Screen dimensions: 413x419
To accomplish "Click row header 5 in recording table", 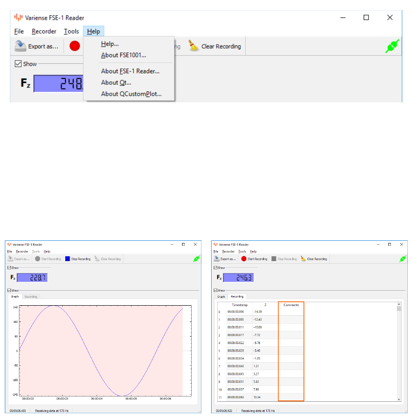I will (220, 351).
